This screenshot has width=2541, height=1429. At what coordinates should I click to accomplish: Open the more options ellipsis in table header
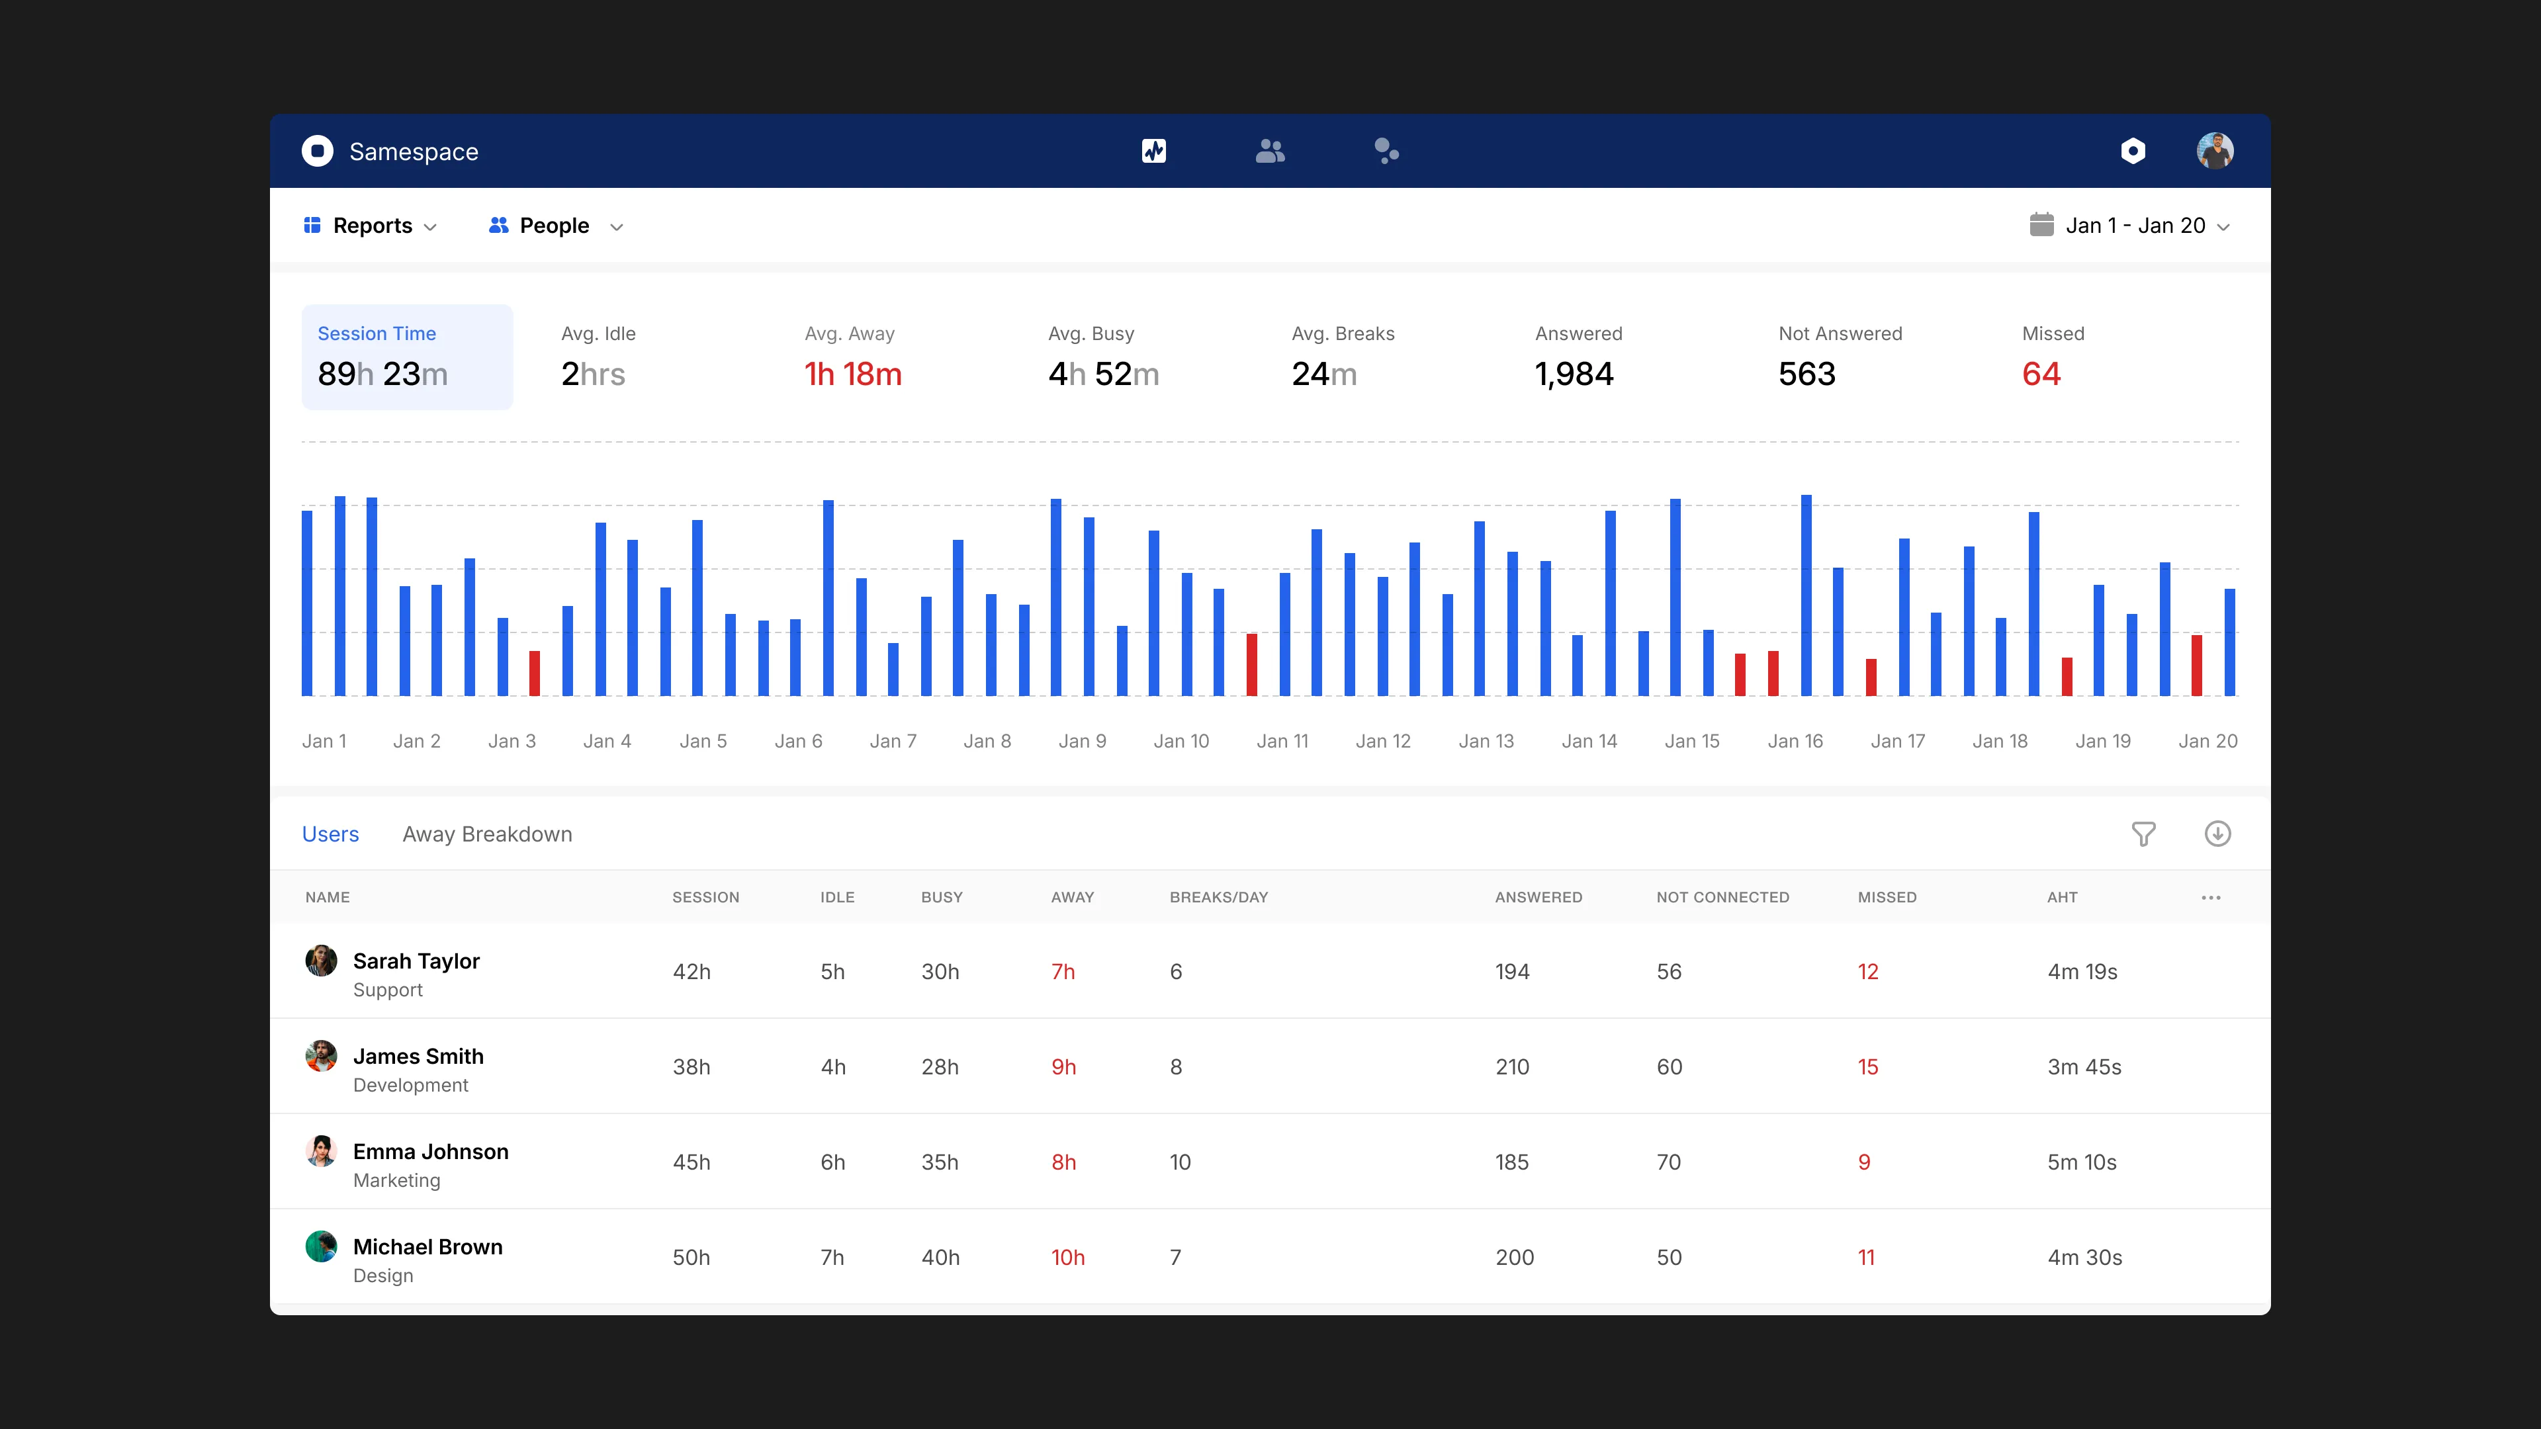point(2211,898)
